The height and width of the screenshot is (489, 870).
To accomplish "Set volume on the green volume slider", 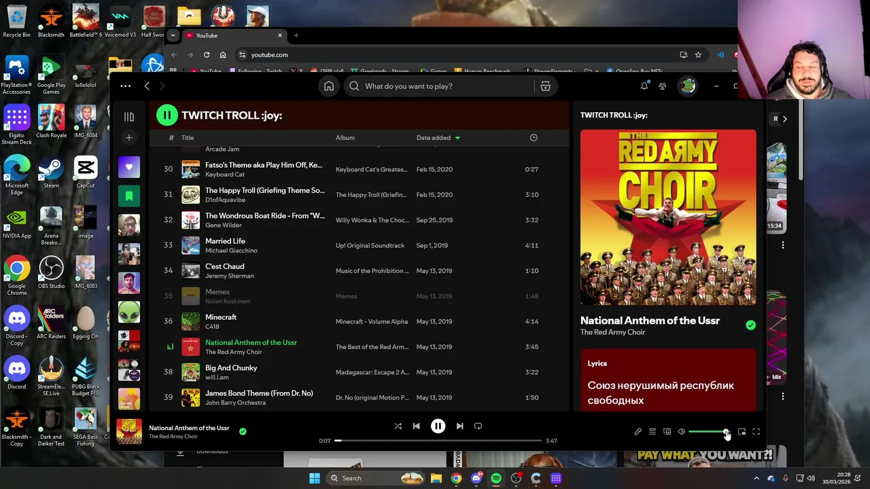I will 709,432.
